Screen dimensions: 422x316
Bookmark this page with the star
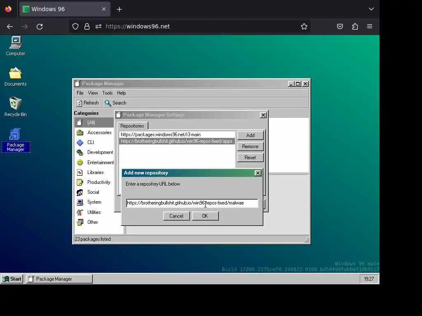coord(304,26)
